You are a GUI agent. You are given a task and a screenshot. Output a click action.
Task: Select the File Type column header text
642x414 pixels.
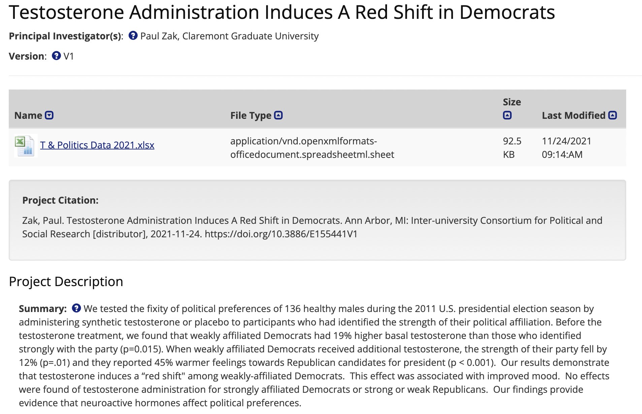pos(251,115)
